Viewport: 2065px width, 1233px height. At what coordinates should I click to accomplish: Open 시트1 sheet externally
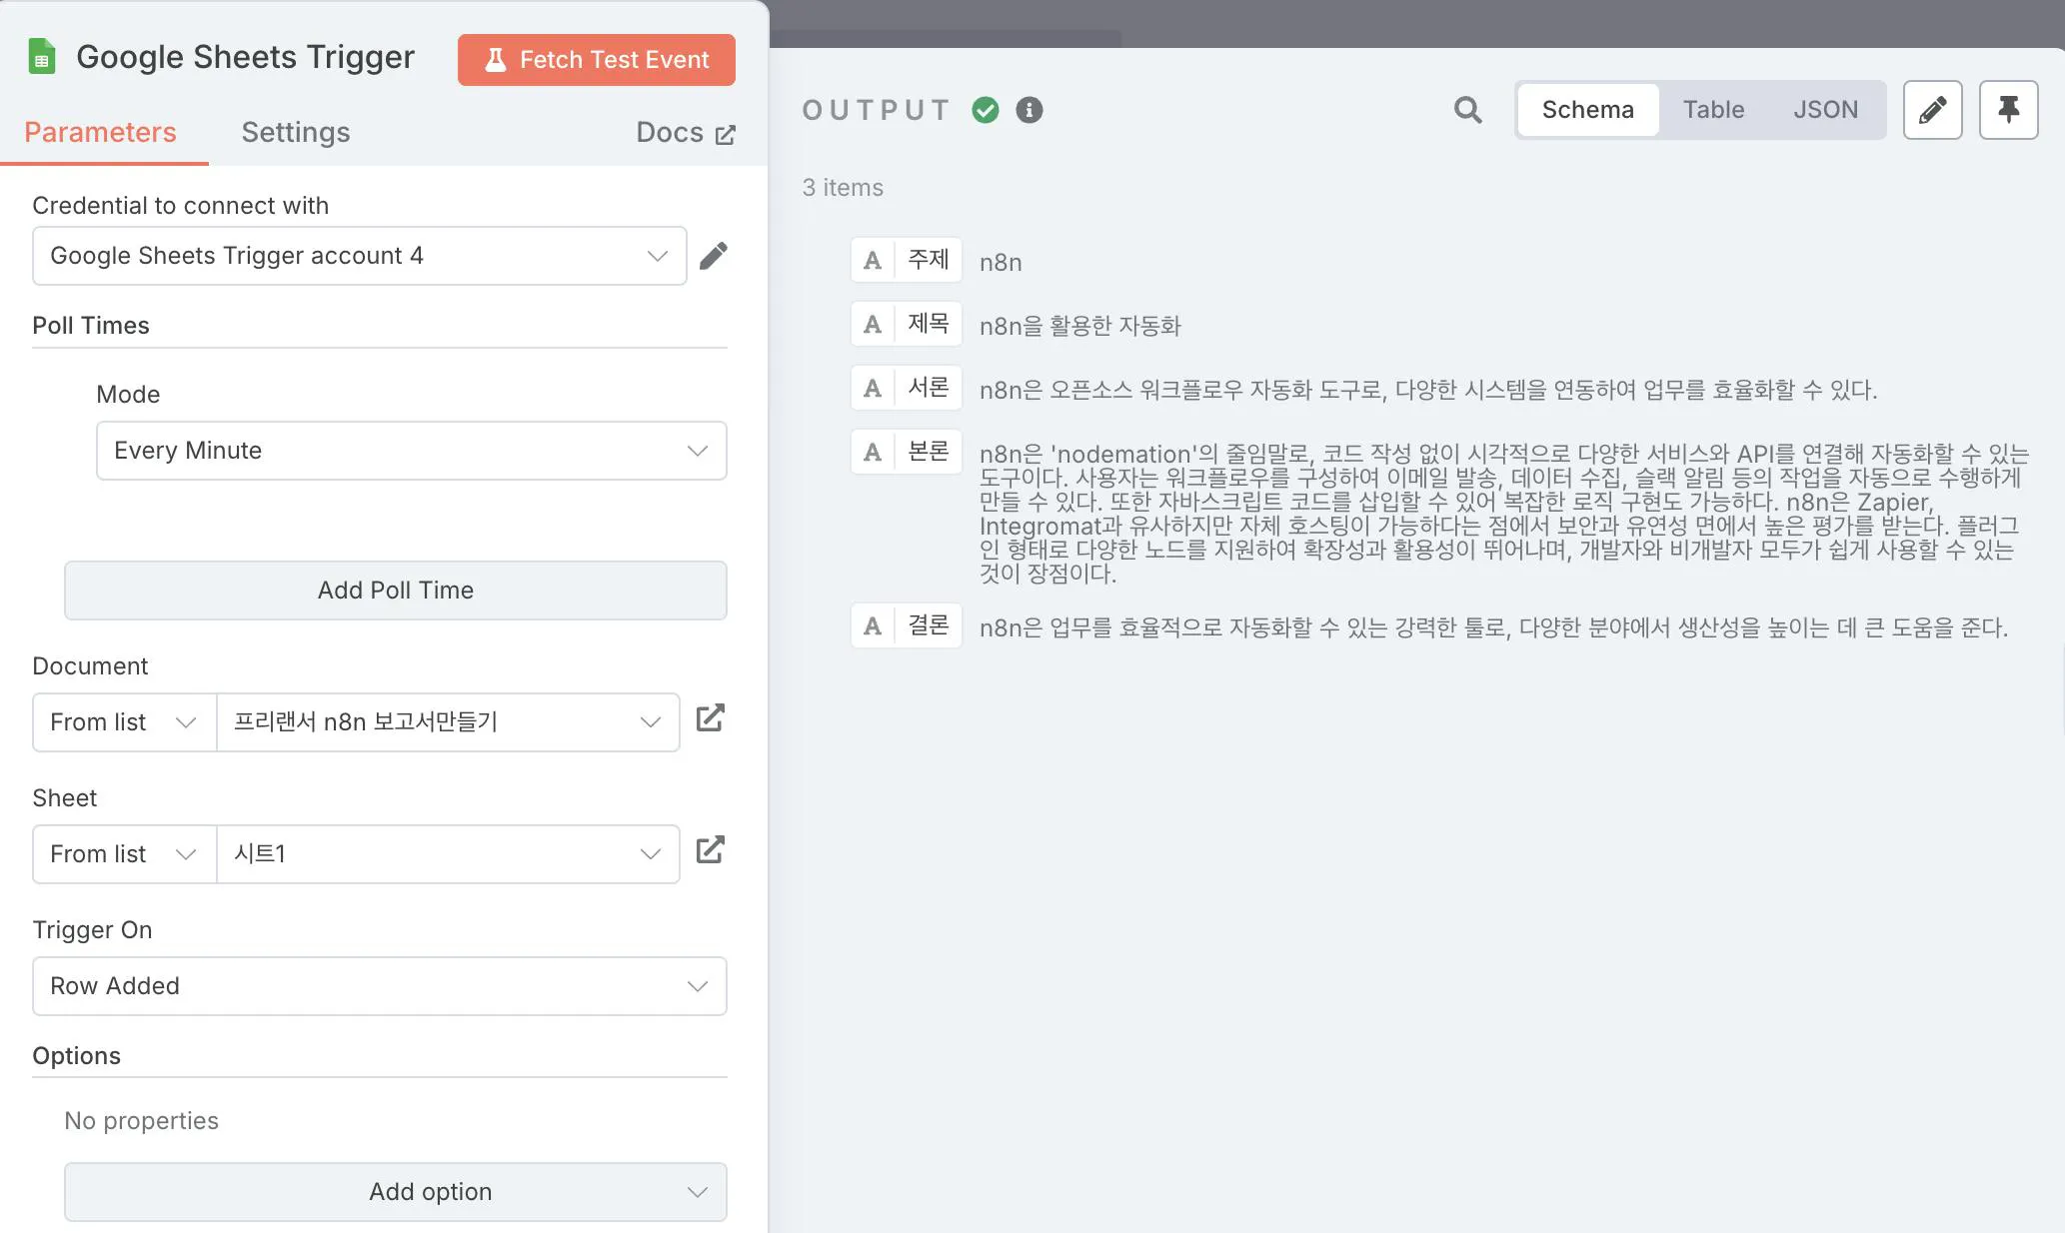click(x=710, y=850)
